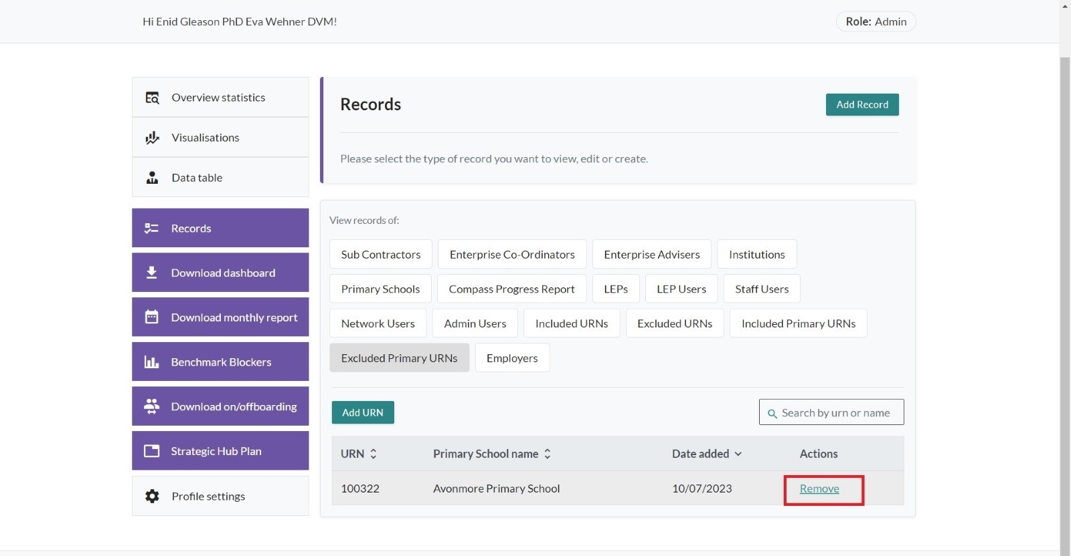View Compass Progress Report records
This screenshot has width=1071, height=556.
512,289
